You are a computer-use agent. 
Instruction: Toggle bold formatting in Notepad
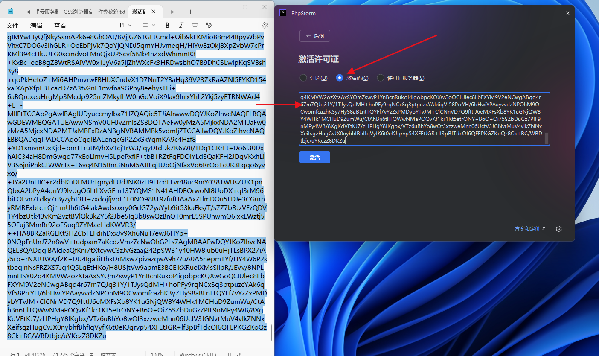pos(167,25)
